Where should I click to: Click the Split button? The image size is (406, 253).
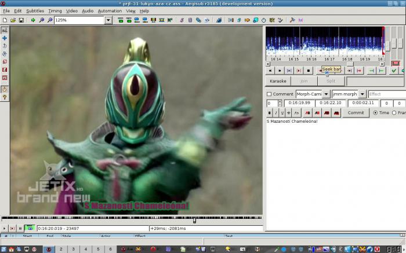(331, 81)
